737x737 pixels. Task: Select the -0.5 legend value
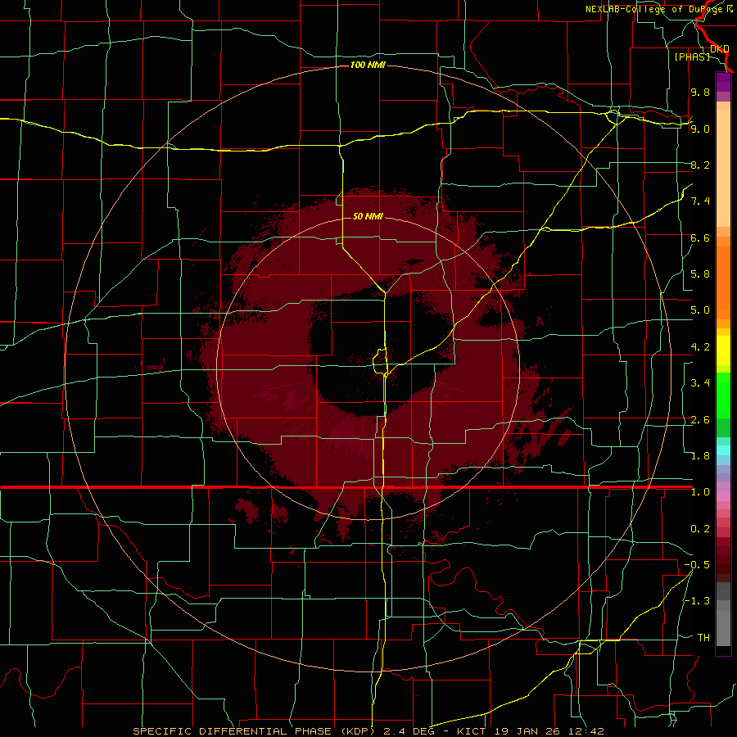pos(697,565)
